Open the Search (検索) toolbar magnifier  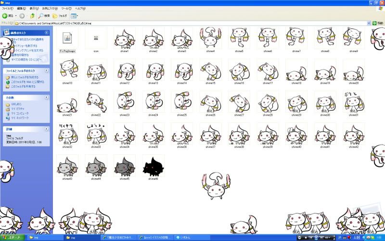[x=41, y=16]
